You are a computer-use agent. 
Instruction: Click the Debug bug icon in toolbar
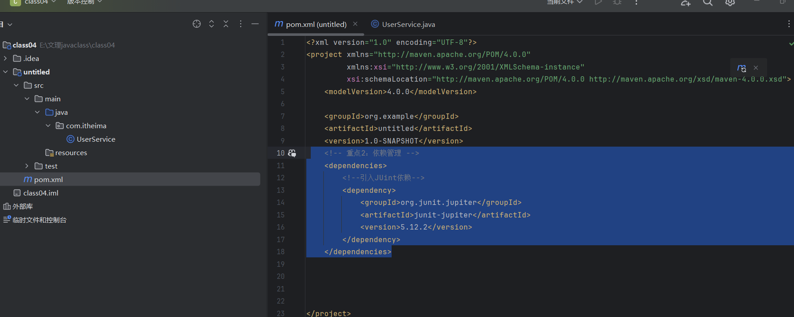click(618, 2)
